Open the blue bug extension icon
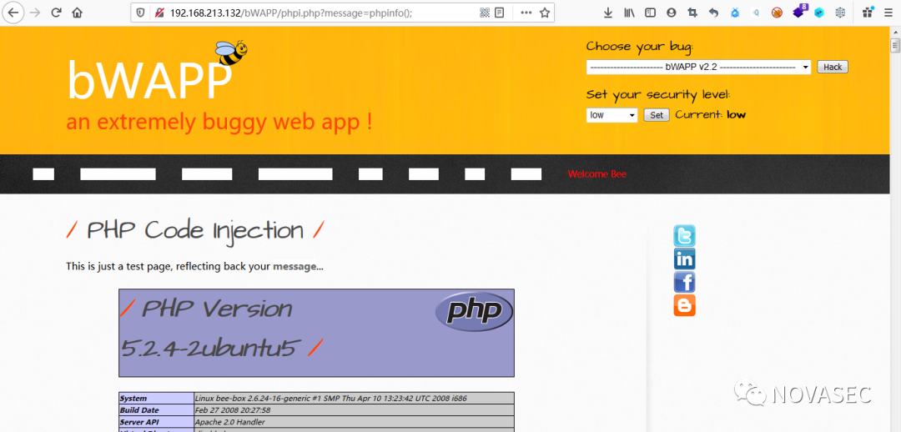 coord(735,13)
